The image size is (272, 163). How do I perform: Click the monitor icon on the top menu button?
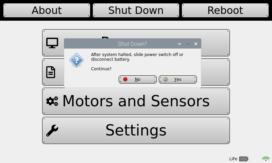(52, 43)
